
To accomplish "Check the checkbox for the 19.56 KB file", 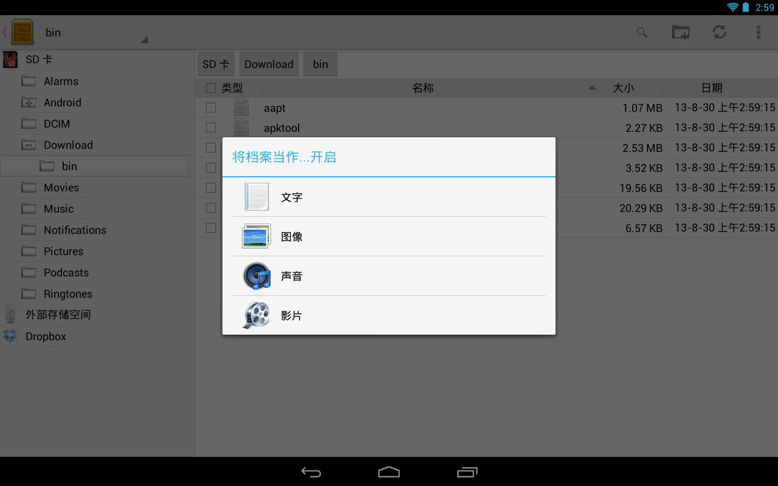I will pos(211,188).
